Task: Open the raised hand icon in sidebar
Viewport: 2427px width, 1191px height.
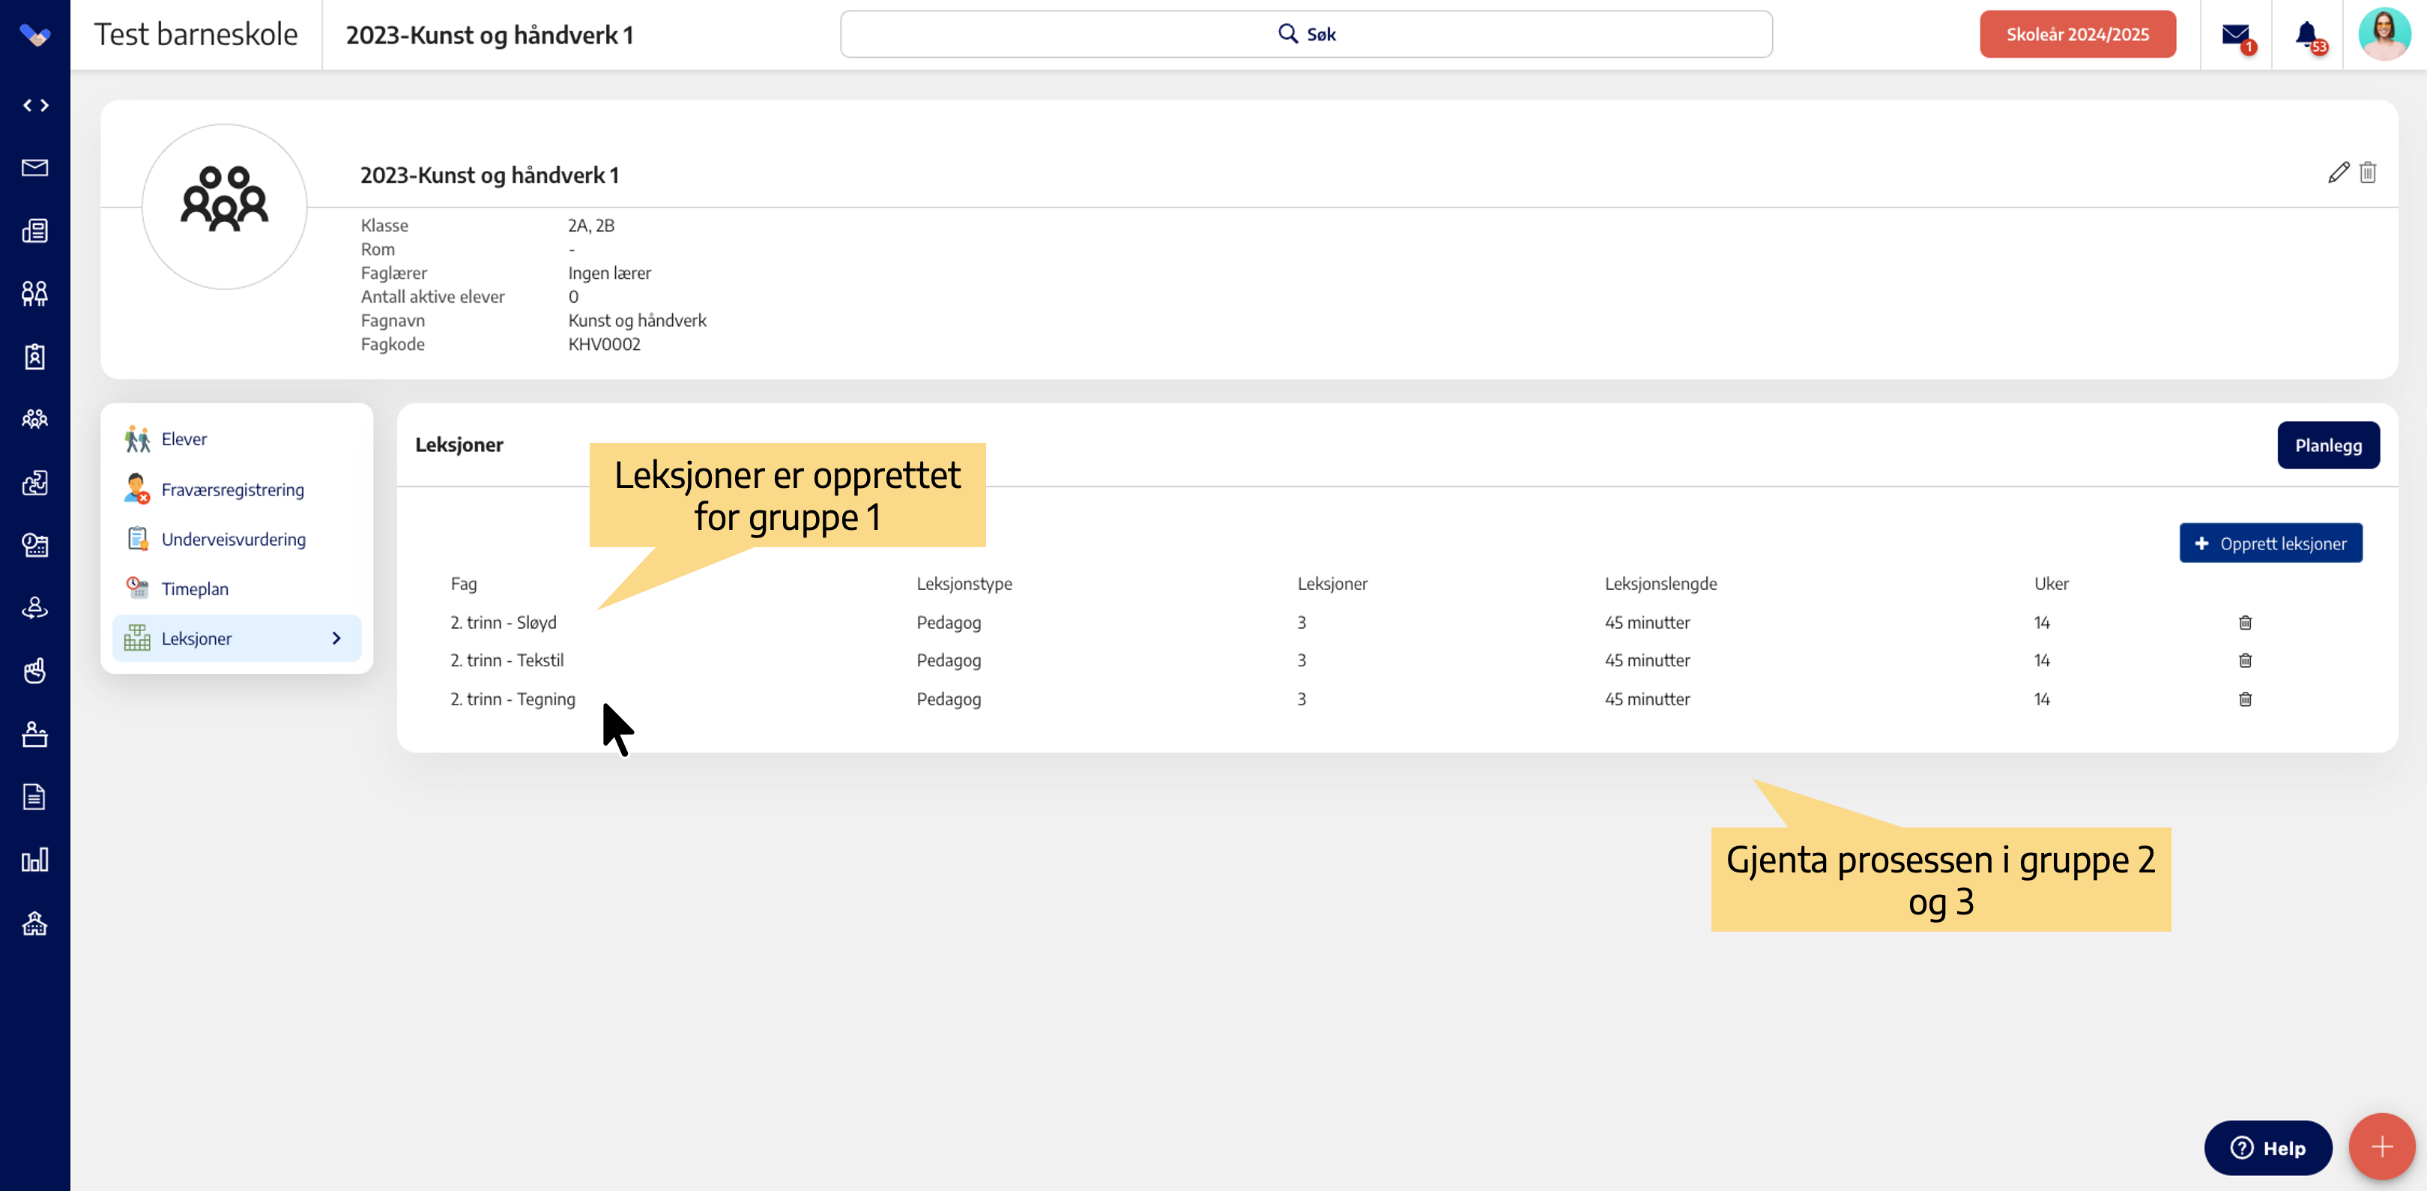Action: pyautogui.click(x=35, y=671)
